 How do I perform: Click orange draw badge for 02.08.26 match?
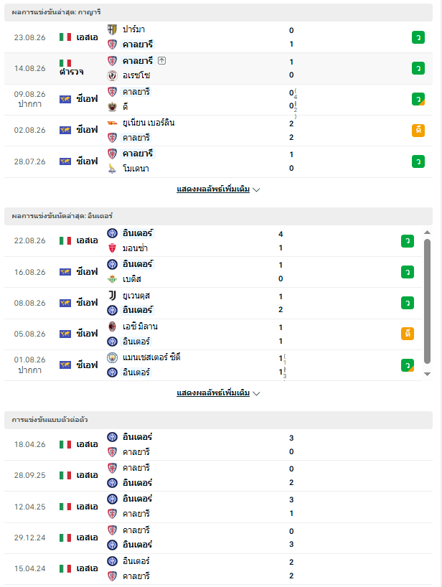(x=418, y=131)
